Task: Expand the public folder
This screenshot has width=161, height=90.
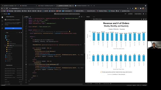Action: pos(7,36)
